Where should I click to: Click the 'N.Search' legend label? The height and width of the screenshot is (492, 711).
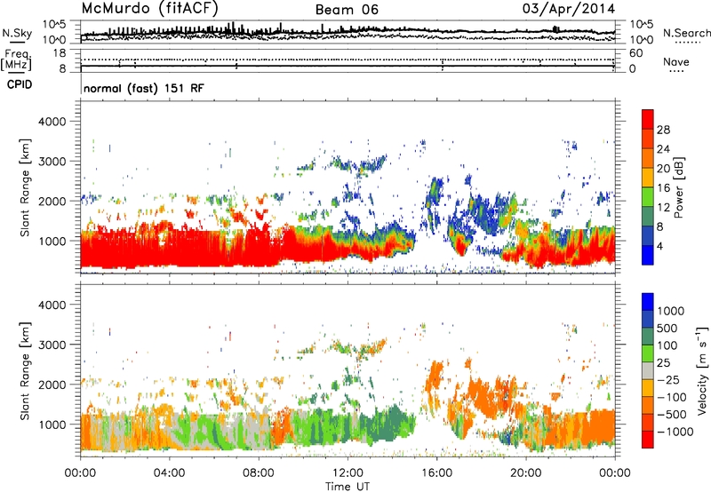point(686,33)
